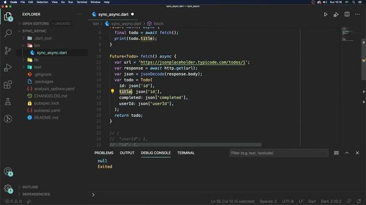Switch to the TERMINAL tab
This screenshot has height=205, width=366.
pos(186,153)
